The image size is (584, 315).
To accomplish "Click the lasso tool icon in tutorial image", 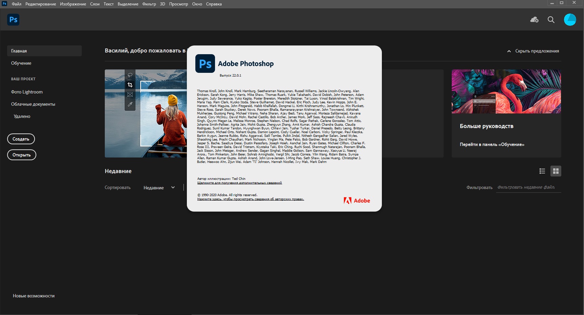I will (x=130, y=75).
